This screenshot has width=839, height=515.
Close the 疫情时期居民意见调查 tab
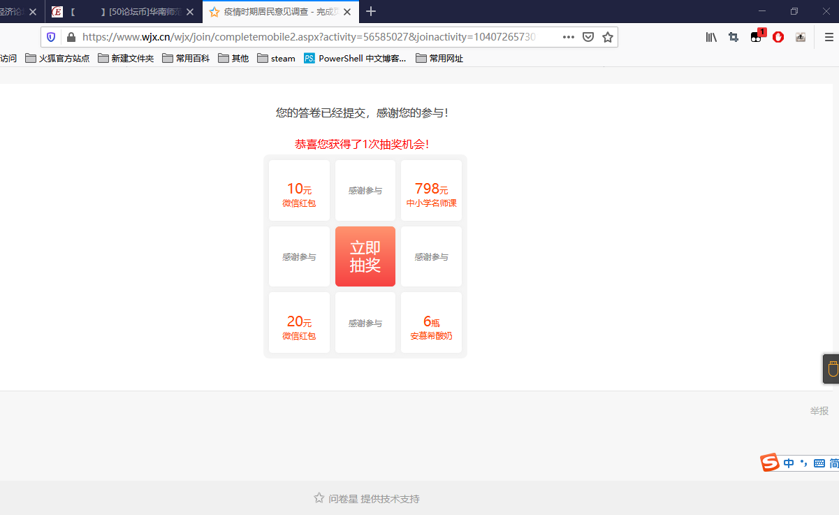click(x=349, y=12)
